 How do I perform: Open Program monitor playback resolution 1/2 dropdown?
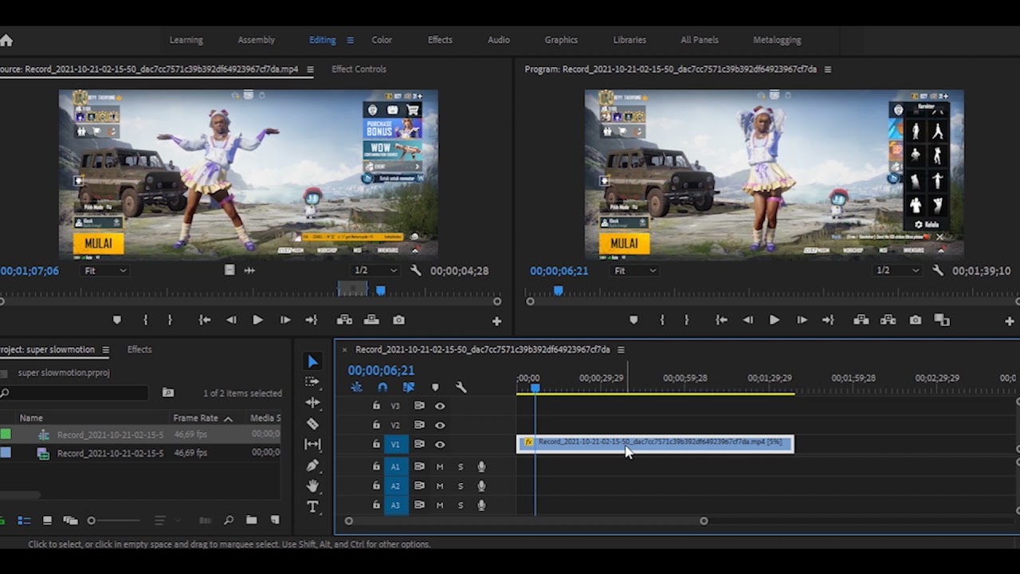[896, 271]
